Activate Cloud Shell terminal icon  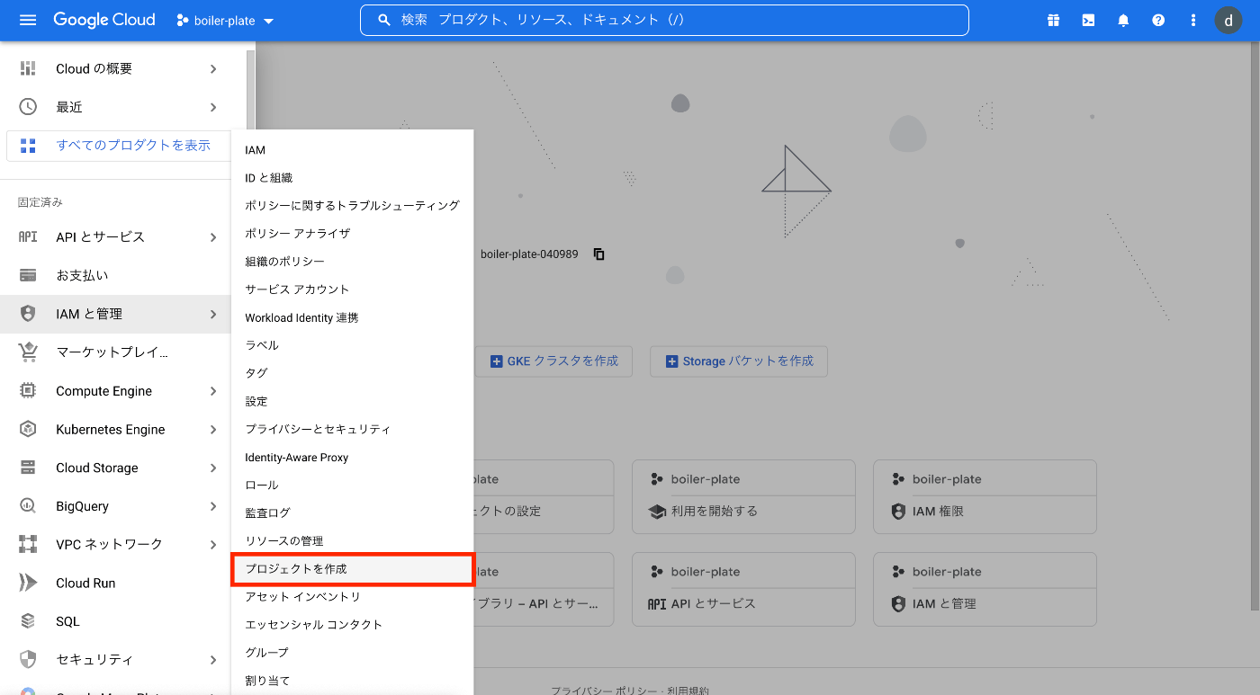1088,20
